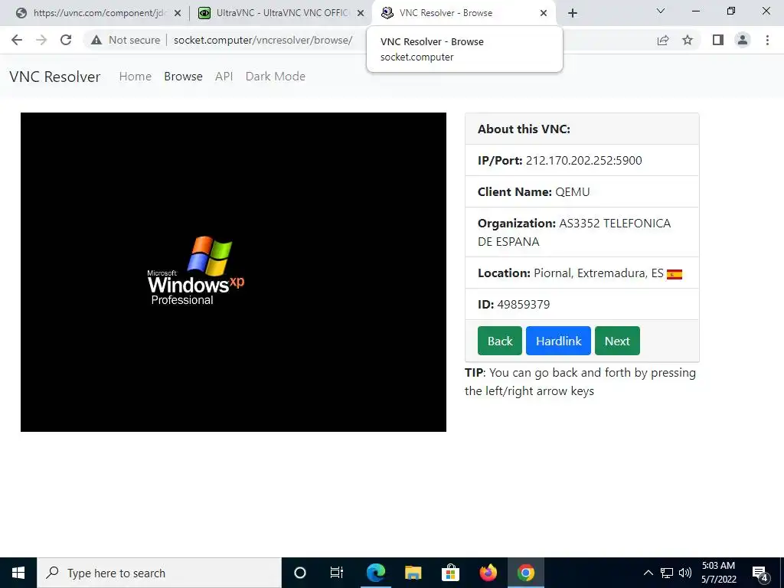Open the Chrome profile avatar
784x588 pixels.
743,40
